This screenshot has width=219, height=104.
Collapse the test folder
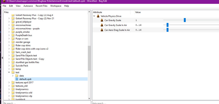coord(9,72)
